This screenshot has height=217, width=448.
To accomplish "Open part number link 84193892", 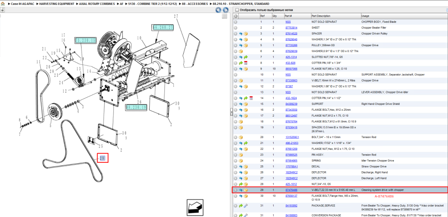I will click(x=291, y=205).
